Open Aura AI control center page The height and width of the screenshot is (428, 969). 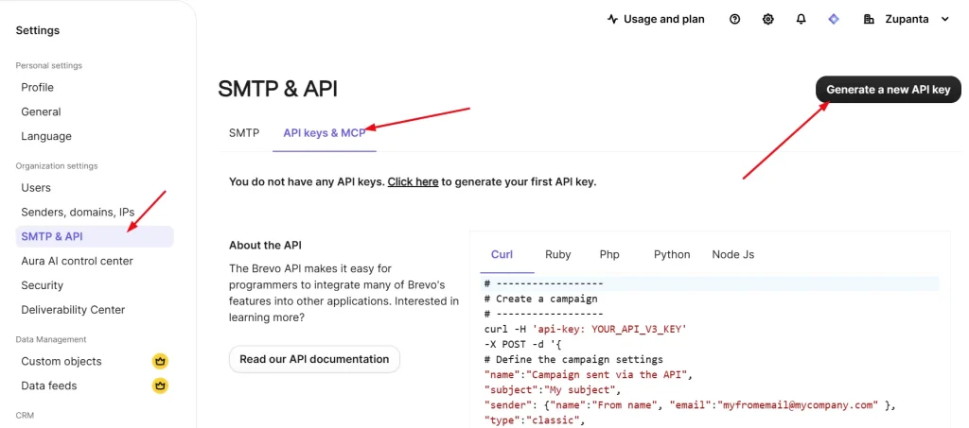click(x=77, y=261)
